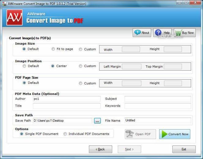
Task: Click the Next button
Action: [x=129, y=149]
